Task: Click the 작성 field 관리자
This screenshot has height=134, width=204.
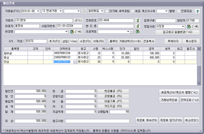Action: tap(36, 41)
